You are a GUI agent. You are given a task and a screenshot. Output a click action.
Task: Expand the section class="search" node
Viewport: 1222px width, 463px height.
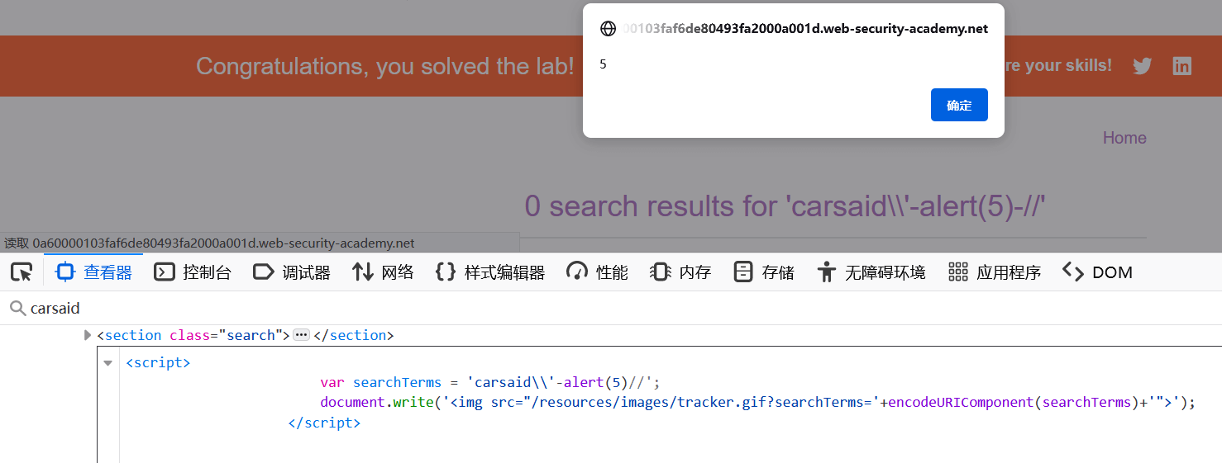pyautogui.click(x=88, y=335)
